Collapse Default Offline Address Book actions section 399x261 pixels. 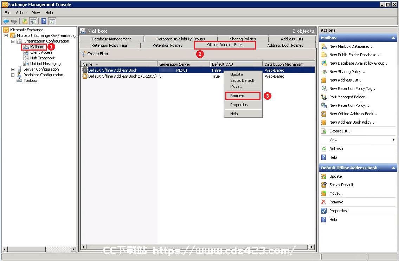click(393, 168)
